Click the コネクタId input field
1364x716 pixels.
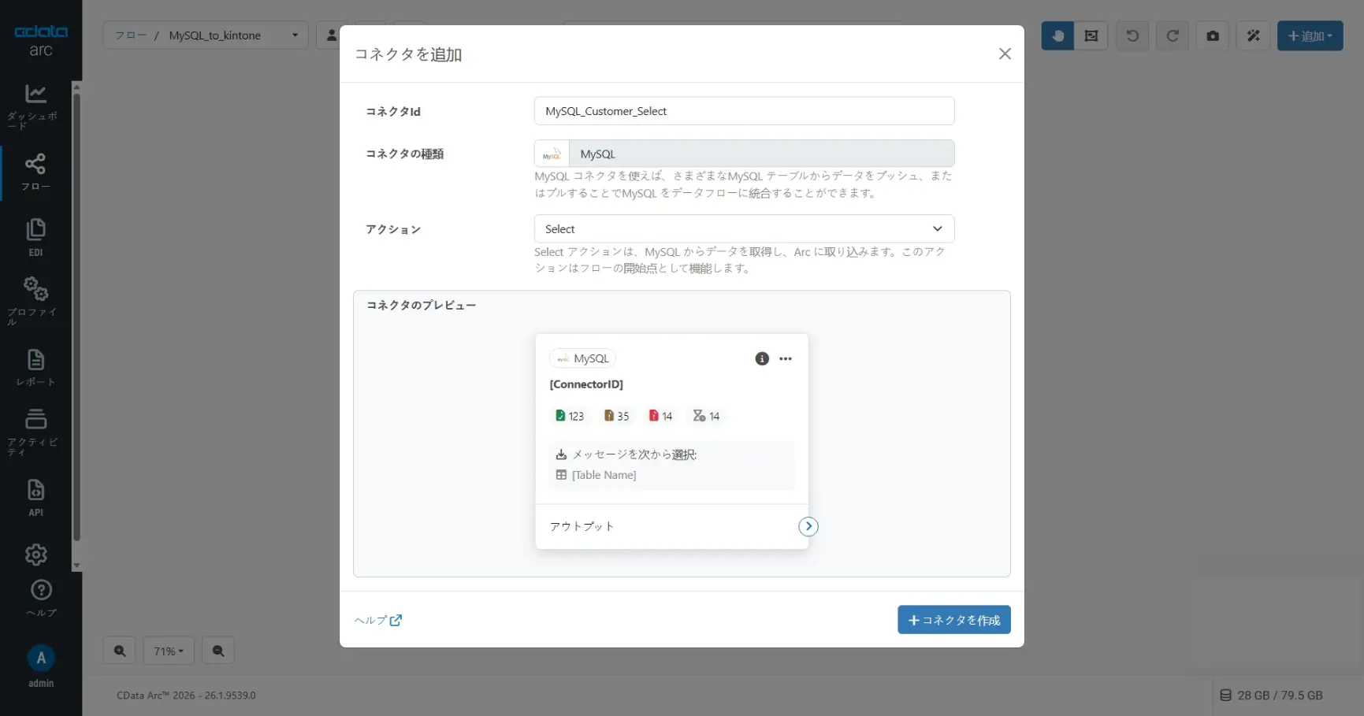744,111
